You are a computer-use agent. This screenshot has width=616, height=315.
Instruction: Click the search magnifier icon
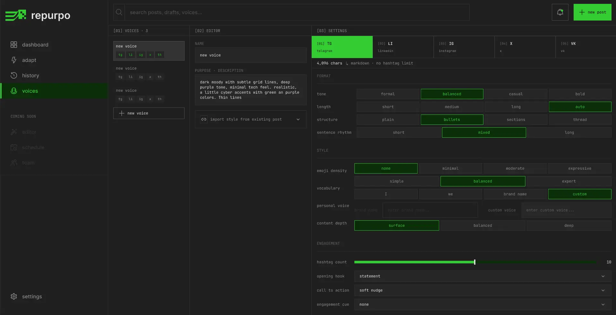click(119, 12)
